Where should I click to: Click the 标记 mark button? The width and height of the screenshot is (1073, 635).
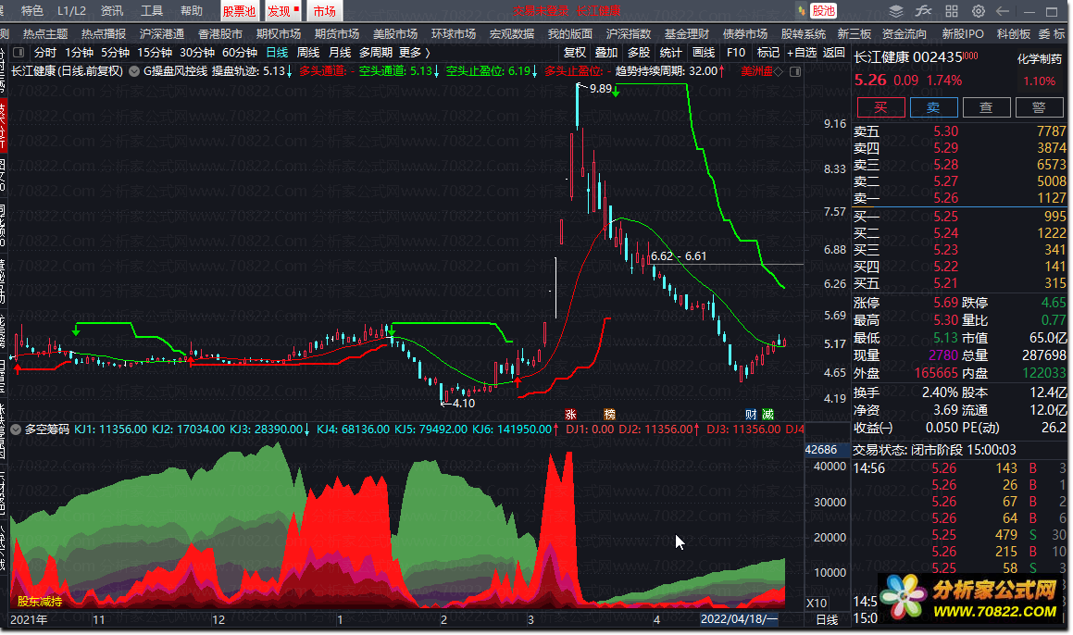[x=767, y=53]
